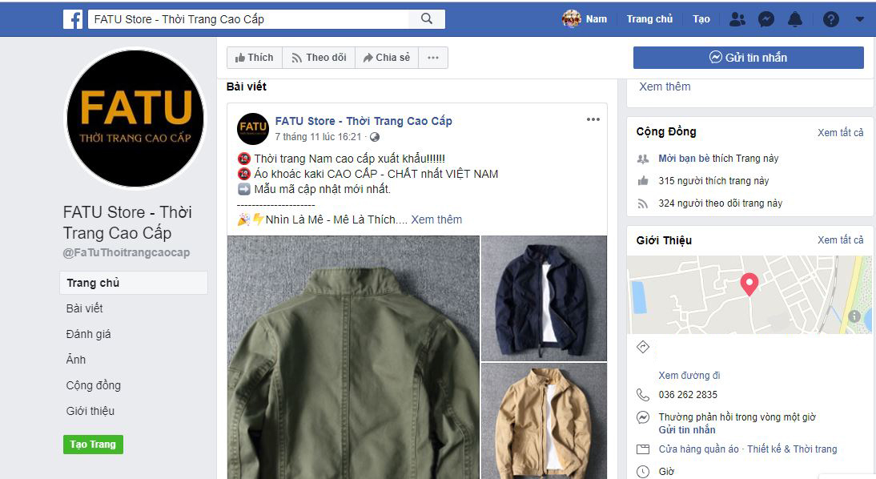Click the red map pin marker
Screen dimensions: 876x479
click(749, 284)
